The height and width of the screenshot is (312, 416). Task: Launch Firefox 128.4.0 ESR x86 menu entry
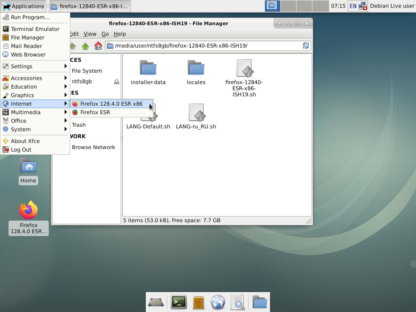click(111, 104)
